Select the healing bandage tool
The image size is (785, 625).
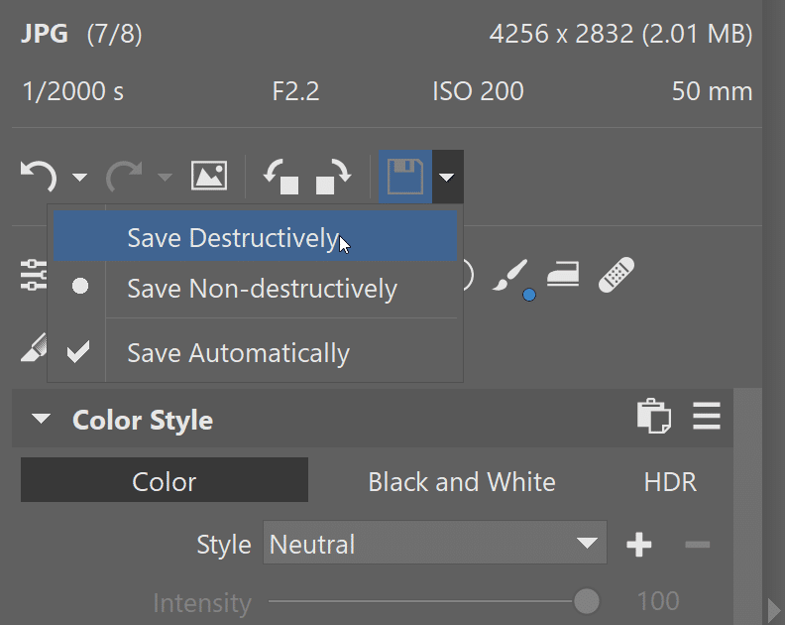pos(616,275)
